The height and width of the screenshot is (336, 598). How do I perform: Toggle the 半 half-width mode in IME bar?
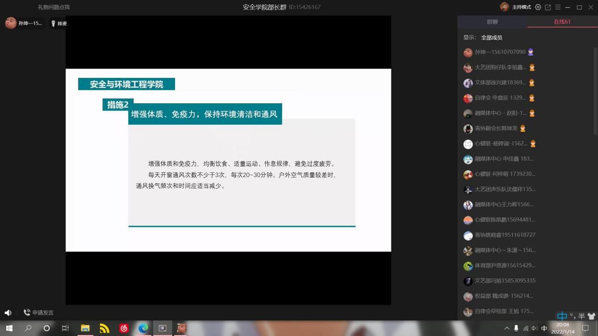[582, 316]
